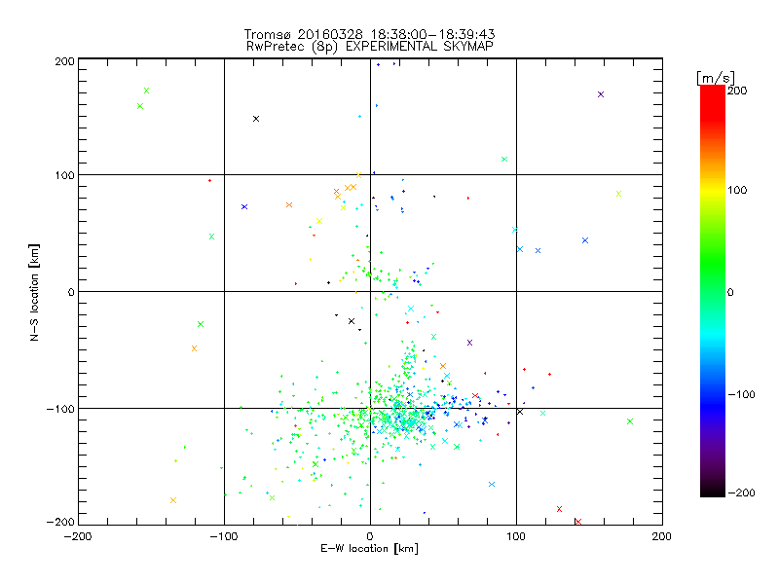Click the 'N-S location [km]' axis label
The height and width of the screenshot is (584, 779).
tap(34, 292)
